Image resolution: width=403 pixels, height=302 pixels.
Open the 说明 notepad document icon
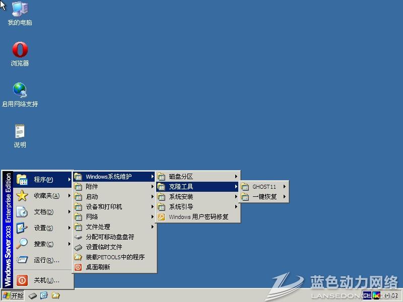pyautogui.click(x=20, y=132)
